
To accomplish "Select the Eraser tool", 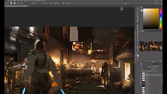I will (x=138, y=30).
